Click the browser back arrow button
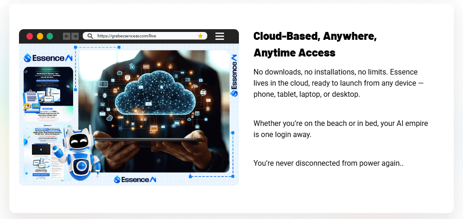 67,36
